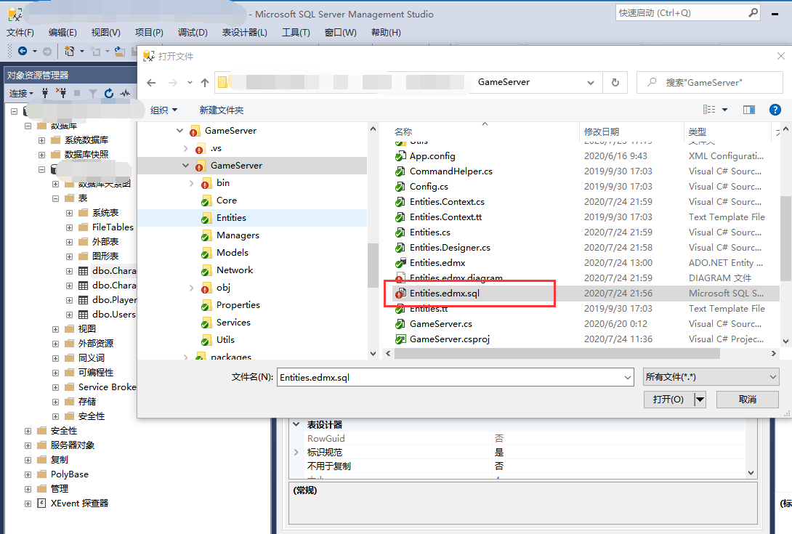792x534 pixels.
Task: Select App.config file
Action: click(432, 156)
